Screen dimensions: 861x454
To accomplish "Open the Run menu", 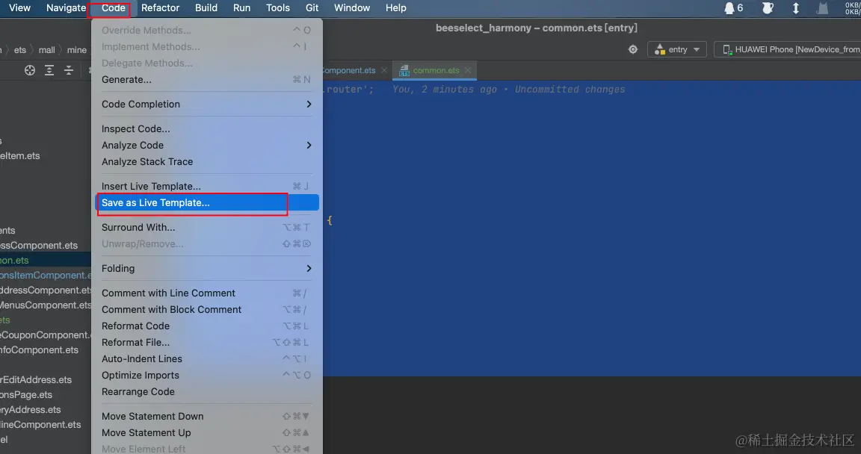I will point(241,8).
